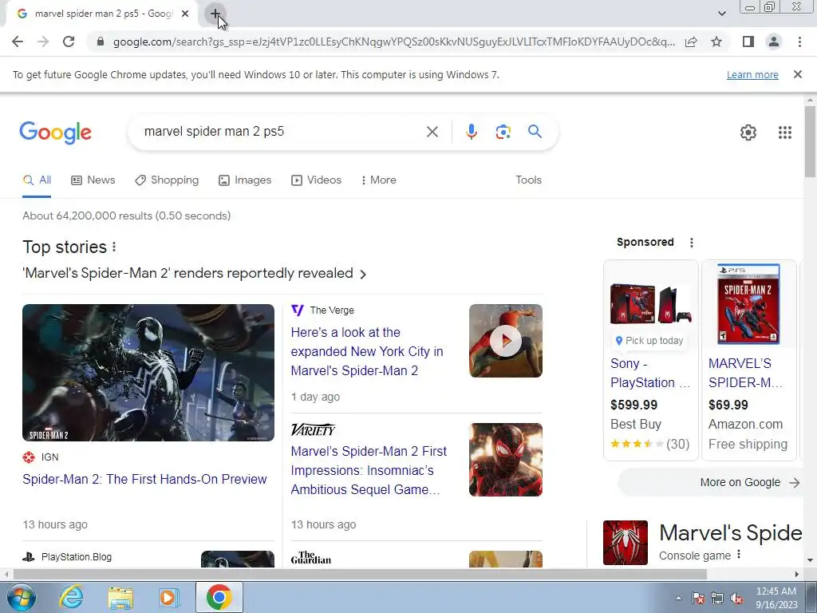Open IGN First Hands-On Preview article
The height and width of the screenshot is (613, 817).
tap(144, 479)
